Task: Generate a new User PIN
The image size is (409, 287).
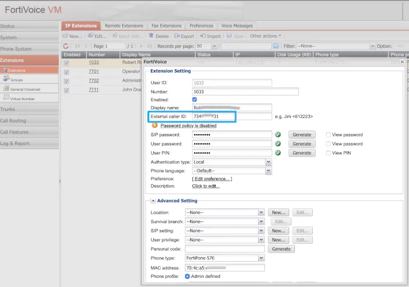Action: [302, 153]
